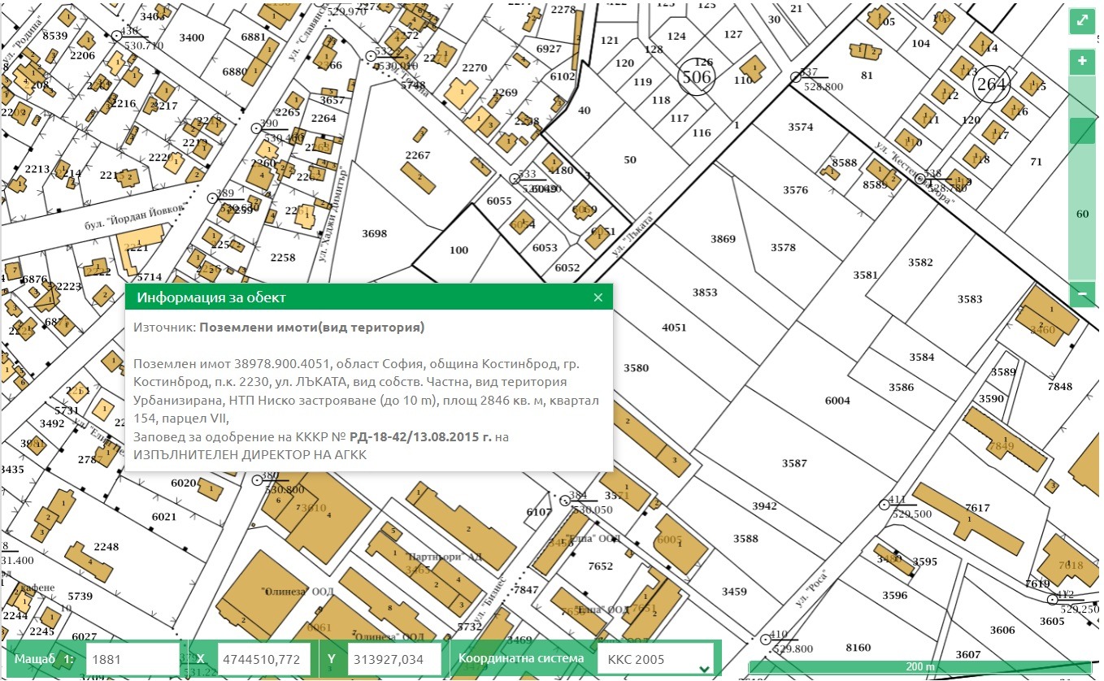Select land parcel 6004 on map
Viewport: 1104px width, 681px height.
837,401
